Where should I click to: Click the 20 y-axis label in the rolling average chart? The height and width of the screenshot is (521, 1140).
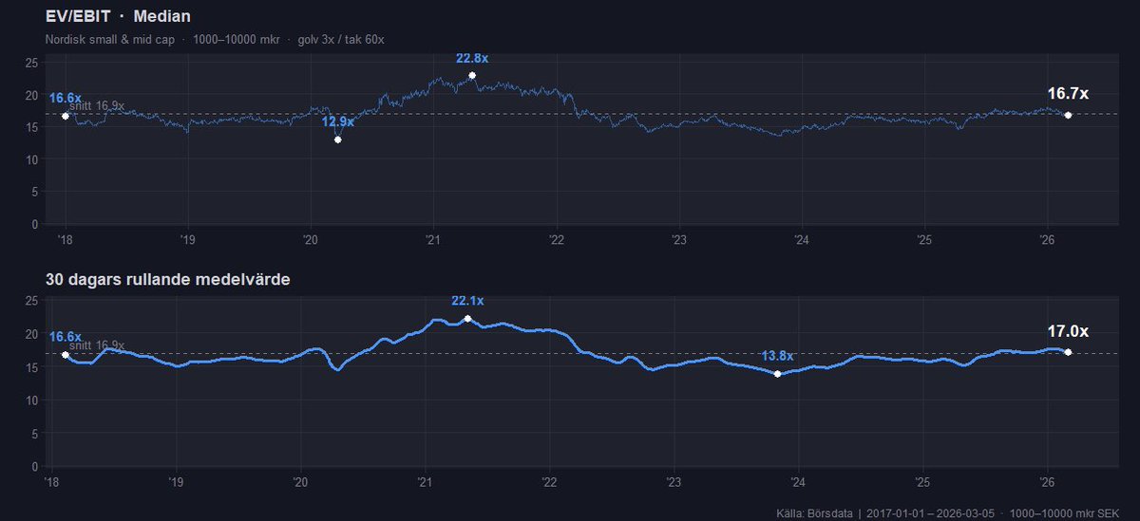coord(31,334)
